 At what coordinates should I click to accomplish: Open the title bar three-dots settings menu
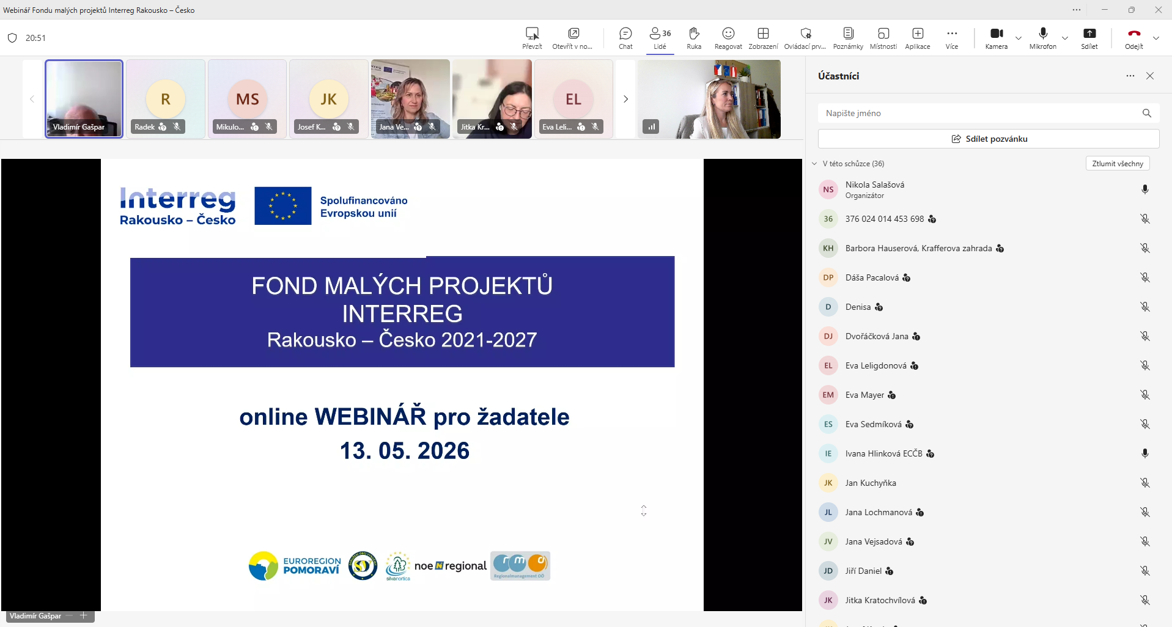point(1077,10)
